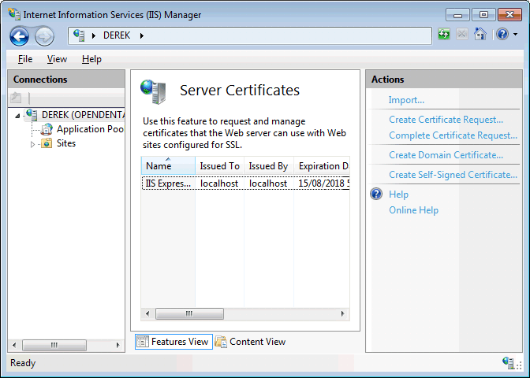Click Create Self-Signed Certificate...
The height and width of the screenshot is (378, 530).
pyautogui.click(x=453, y=175)
